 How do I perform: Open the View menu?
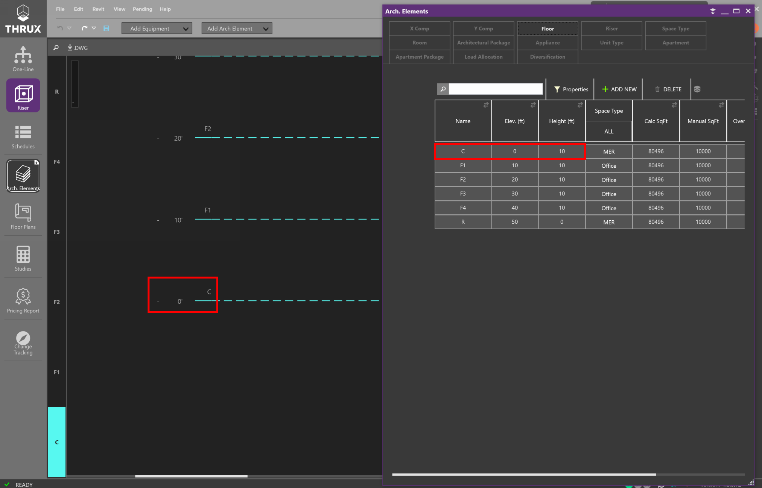119,9
